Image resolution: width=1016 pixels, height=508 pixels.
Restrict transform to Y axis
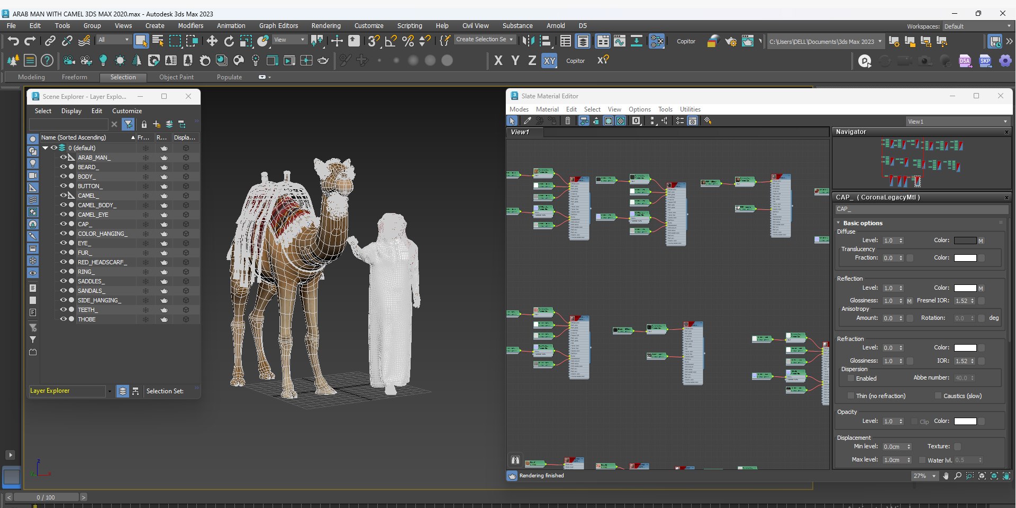click(515, 61)
